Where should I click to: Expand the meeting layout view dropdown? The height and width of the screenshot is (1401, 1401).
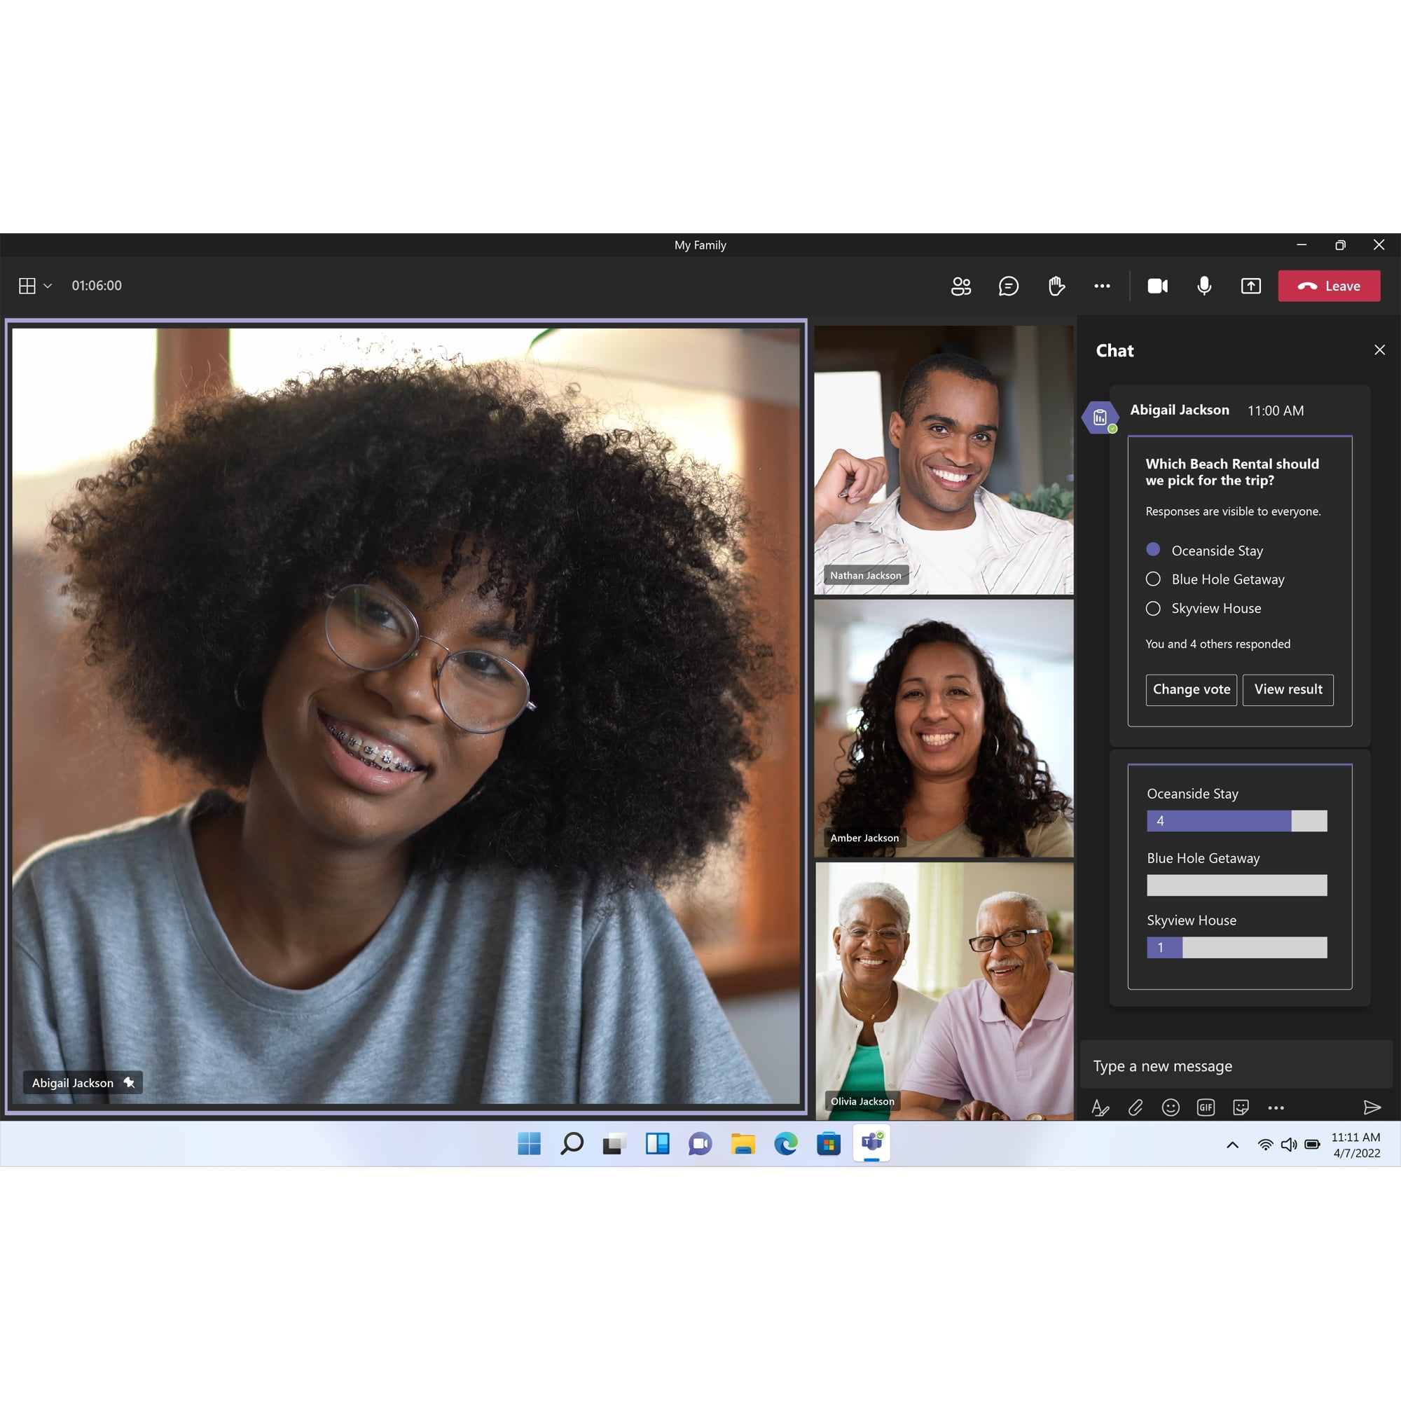click(x=48, y=285)
